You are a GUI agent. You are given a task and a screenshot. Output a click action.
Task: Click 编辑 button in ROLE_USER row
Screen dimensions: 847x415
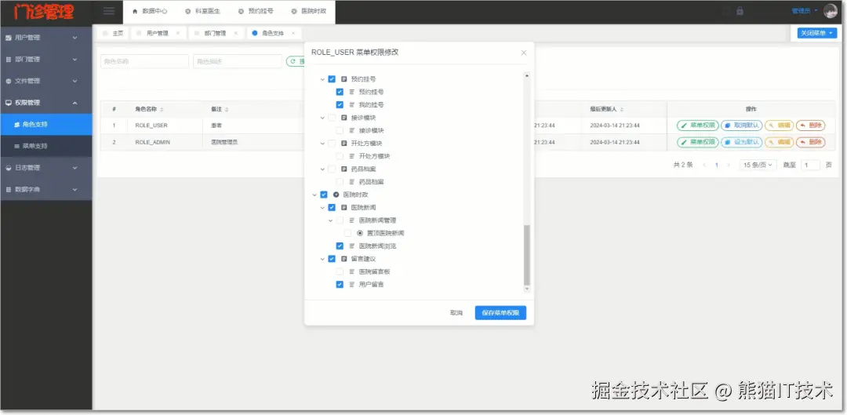pyautogui.click(x=779, y=126)
